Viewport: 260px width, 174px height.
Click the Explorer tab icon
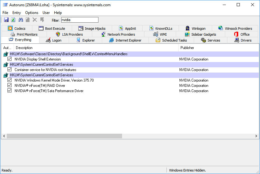pyautogui.click(x=78, y=40)
